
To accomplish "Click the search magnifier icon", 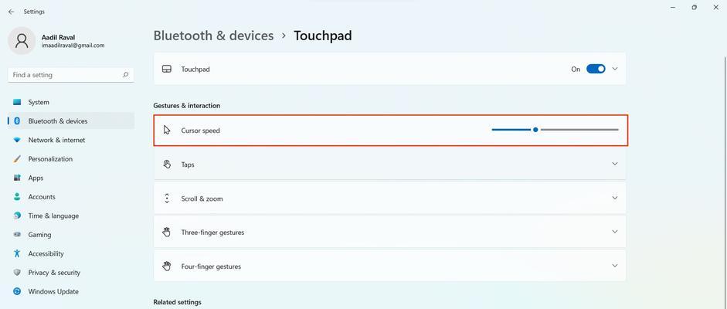I will pos(126,75).
